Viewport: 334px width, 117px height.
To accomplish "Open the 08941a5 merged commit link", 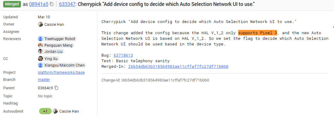I will point(38,4).
